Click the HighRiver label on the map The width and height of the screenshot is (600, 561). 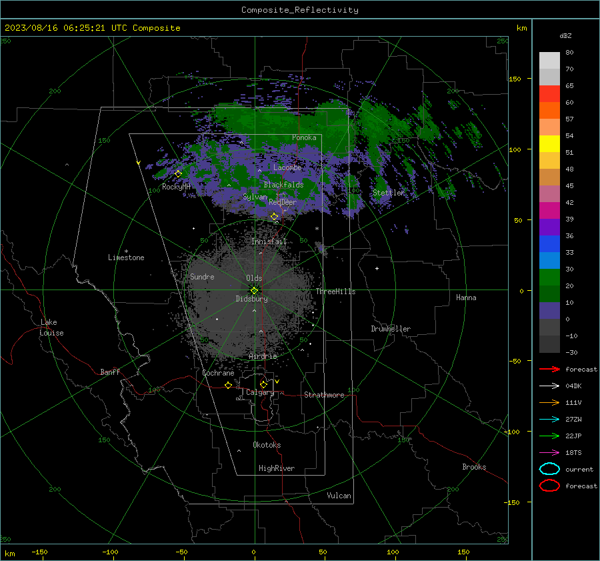[277, 468]
